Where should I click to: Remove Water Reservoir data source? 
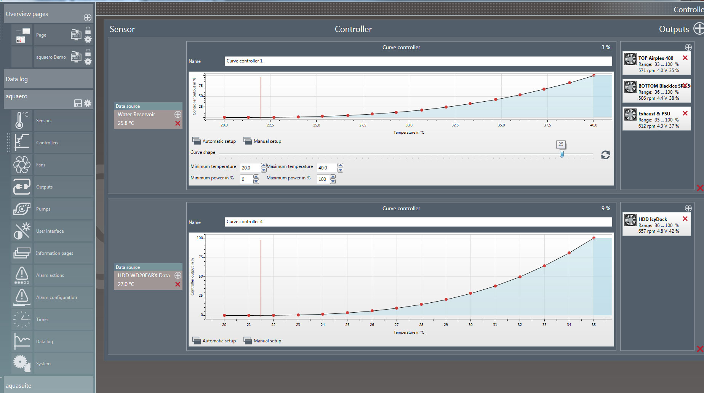(x=178, y=123)
